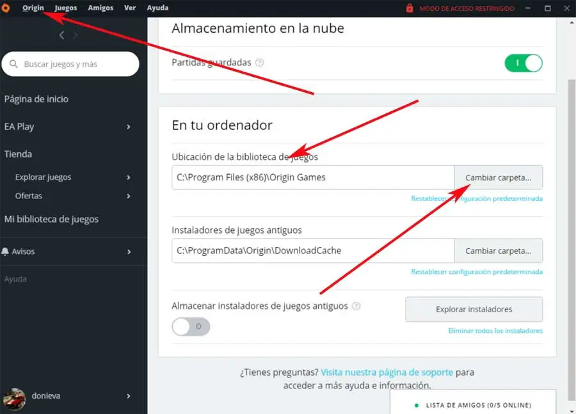
Task: Click Ayuda in the sidebar
Action: (x=15, y=279)
